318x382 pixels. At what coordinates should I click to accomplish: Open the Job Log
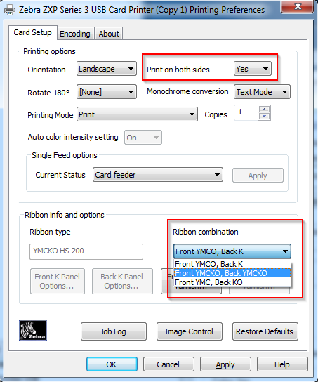(114, 331)
